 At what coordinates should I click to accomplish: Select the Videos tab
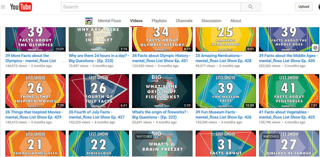pos(136,21)
